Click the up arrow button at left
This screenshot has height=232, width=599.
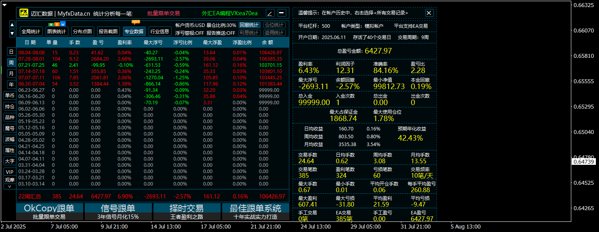coord(12,25)
